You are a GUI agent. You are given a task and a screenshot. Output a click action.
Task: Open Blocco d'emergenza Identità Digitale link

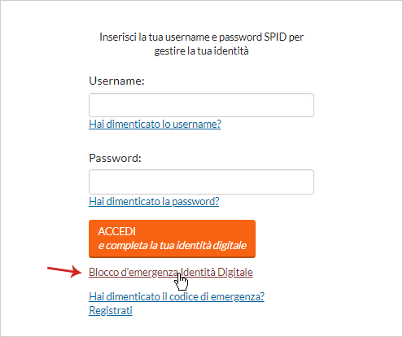(x=171, y=272)
